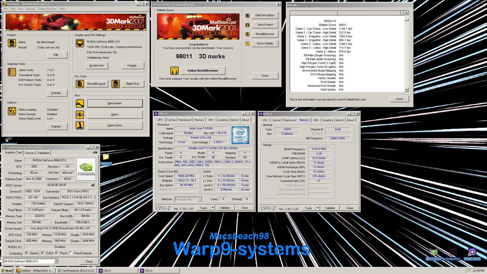Click the Intel Core i7 logo in CPU-Z

[240, 135]
